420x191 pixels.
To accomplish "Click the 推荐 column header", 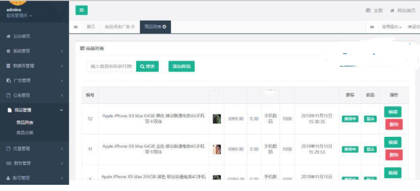I will [x=350, y=95].
